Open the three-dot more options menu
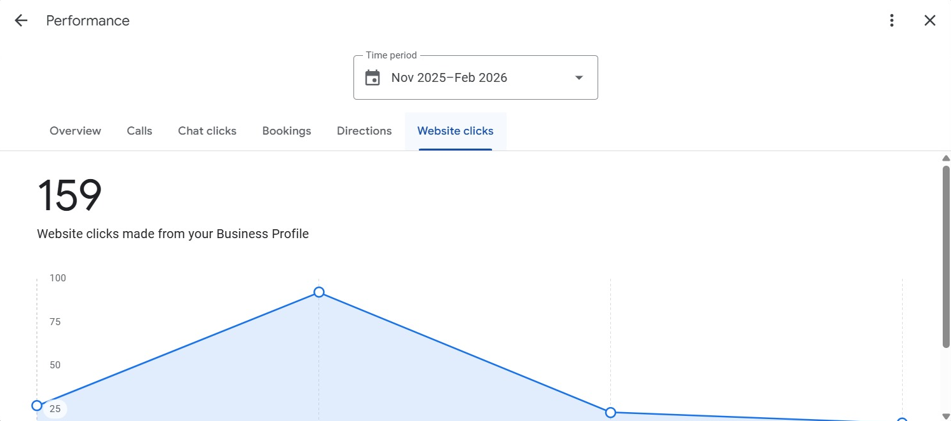The image size is (951, 421). (892, 20)
